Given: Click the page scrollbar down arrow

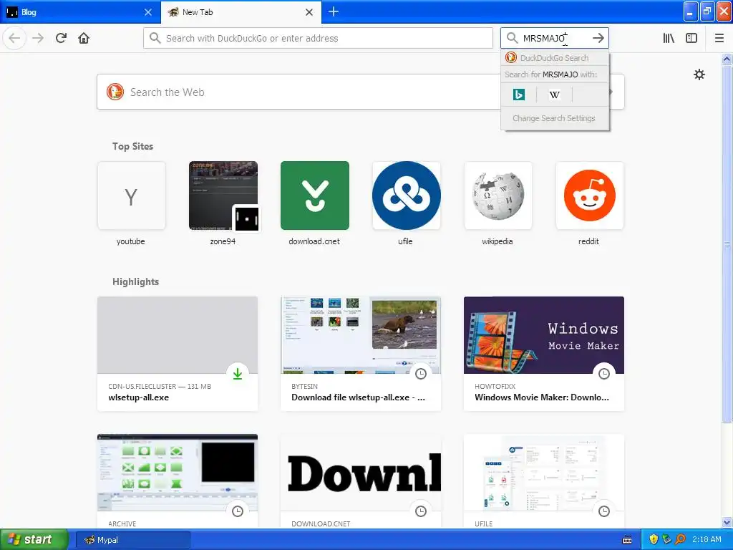Looking at the screenshot, I should point(727,523).
